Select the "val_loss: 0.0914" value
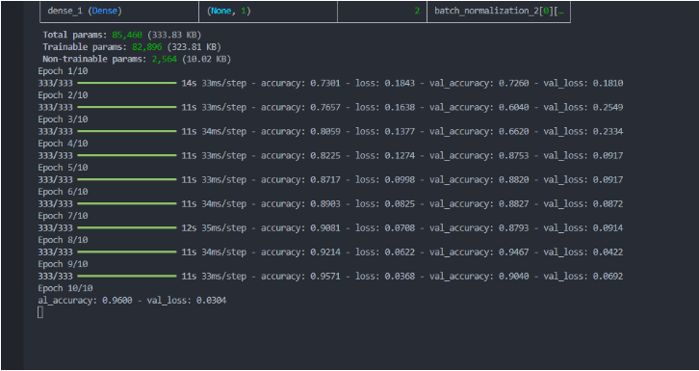The width and height of the screenshot is (699, 371). 583,227
